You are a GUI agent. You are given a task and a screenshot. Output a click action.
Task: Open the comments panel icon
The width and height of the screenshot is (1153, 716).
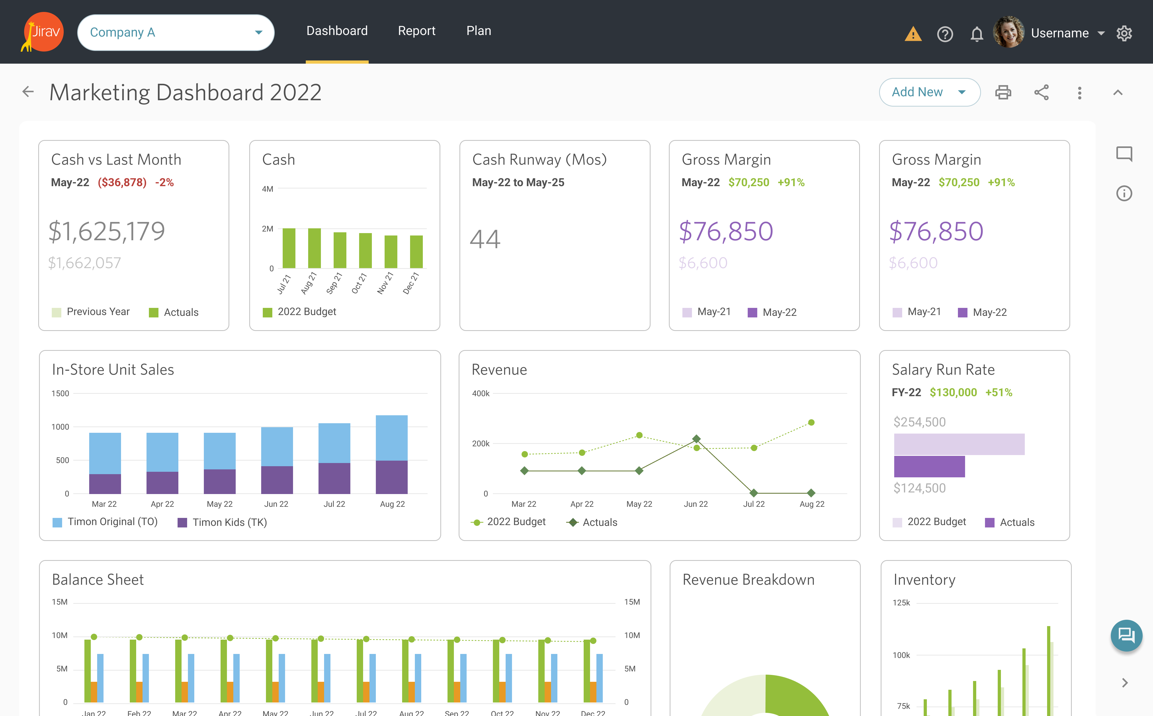[1124, 154]
